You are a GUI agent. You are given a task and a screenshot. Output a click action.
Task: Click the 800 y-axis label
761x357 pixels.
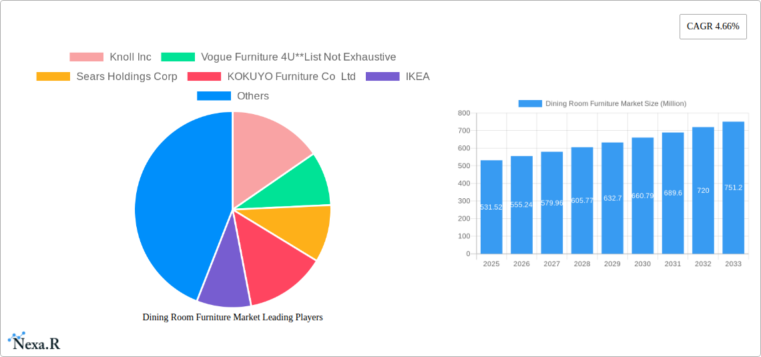(464, 113)
